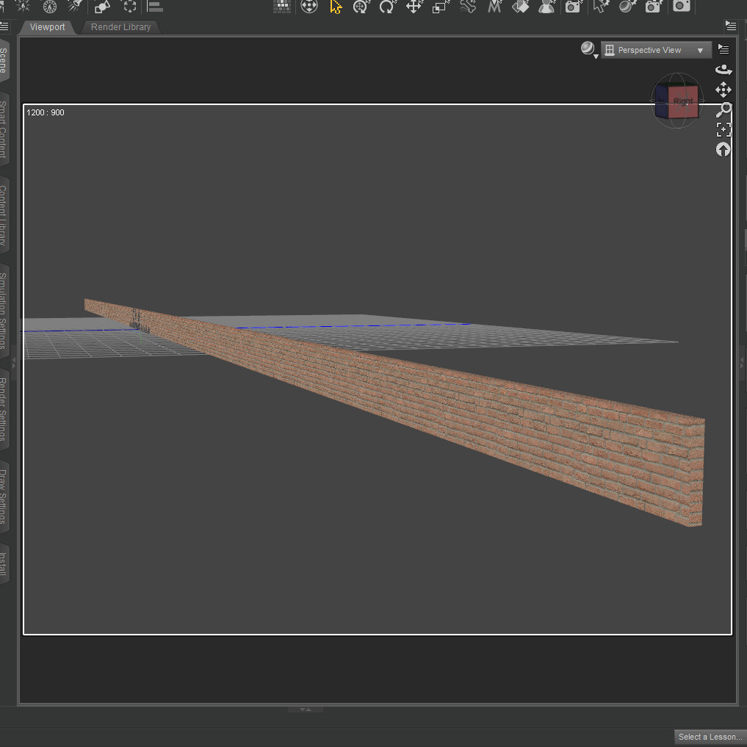
Task: Open the Draw Settings side tab
Action: click(x=4, y=497)
